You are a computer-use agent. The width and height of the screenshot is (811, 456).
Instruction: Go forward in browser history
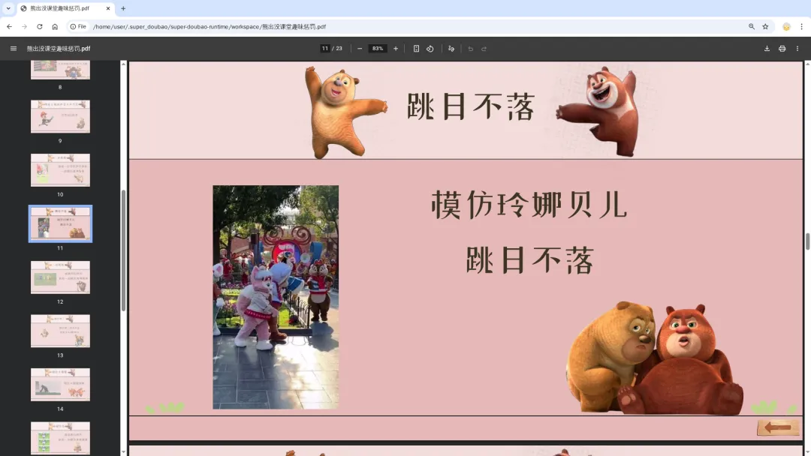coord(24,26)
